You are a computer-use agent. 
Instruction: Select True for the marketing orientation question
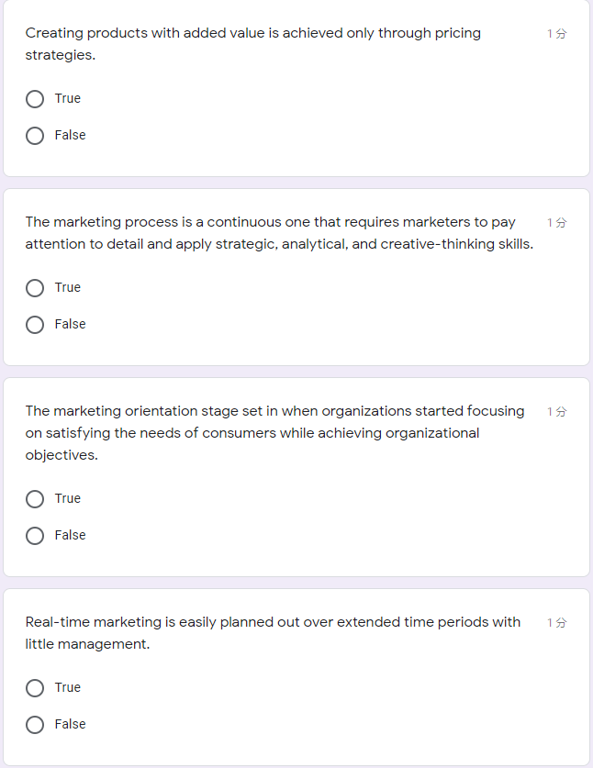34,498
